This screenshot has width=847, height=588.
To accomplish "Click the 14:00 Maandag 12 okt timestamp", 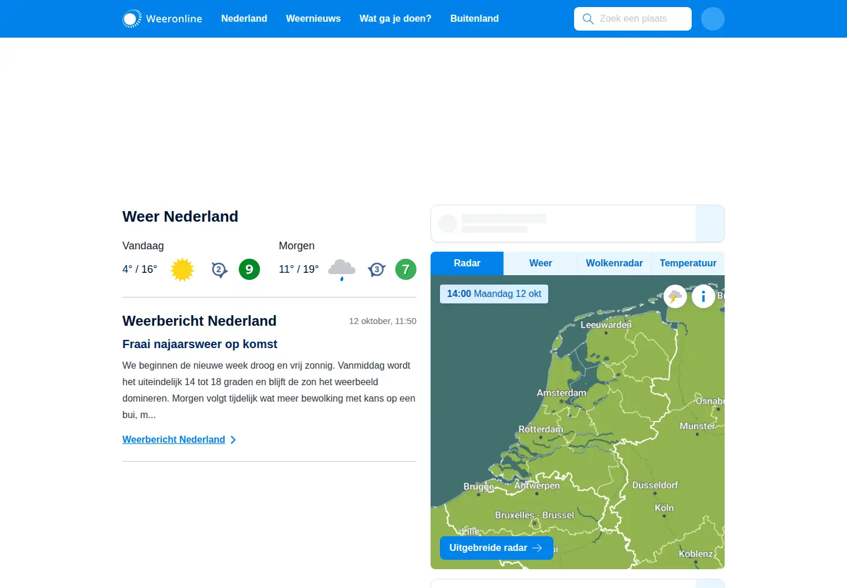I will (x=494, y=294).
